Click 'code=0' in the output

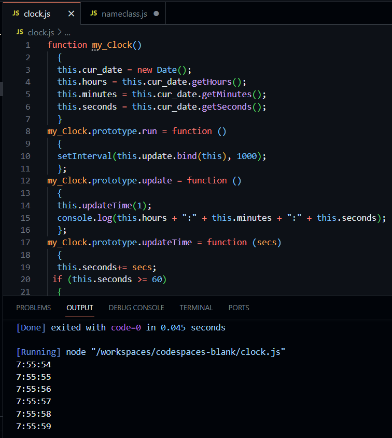tap(126, 328)
